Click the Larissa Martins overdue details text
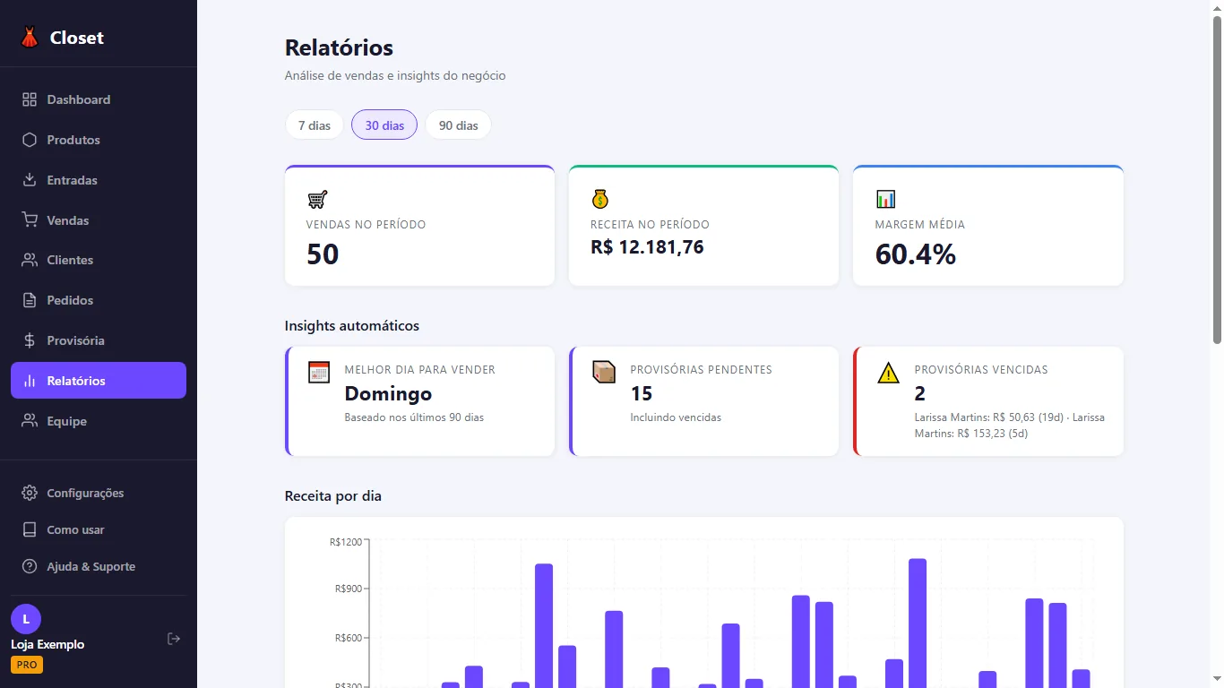The image size is (1224, 688). [1010, 426]
